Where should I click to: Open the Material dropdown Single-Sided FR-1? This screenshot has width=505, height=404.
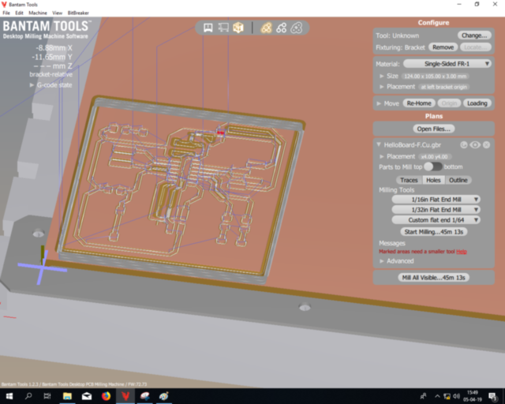447,64
